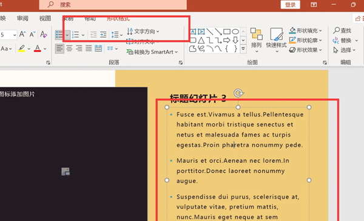Open the 形状效果 shape effects menu
This screenshot has height=221, width=364.
[x=306, y=50]
